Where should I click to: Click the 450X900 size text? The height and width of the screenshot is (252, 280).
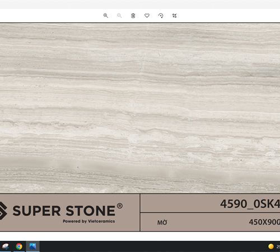(x=264, y=222)
